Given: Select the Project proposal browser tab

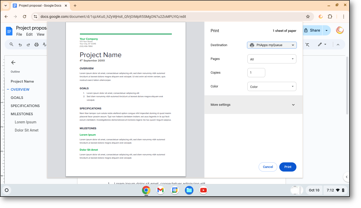Looking at the screenshot, I should tap(41, 6).
